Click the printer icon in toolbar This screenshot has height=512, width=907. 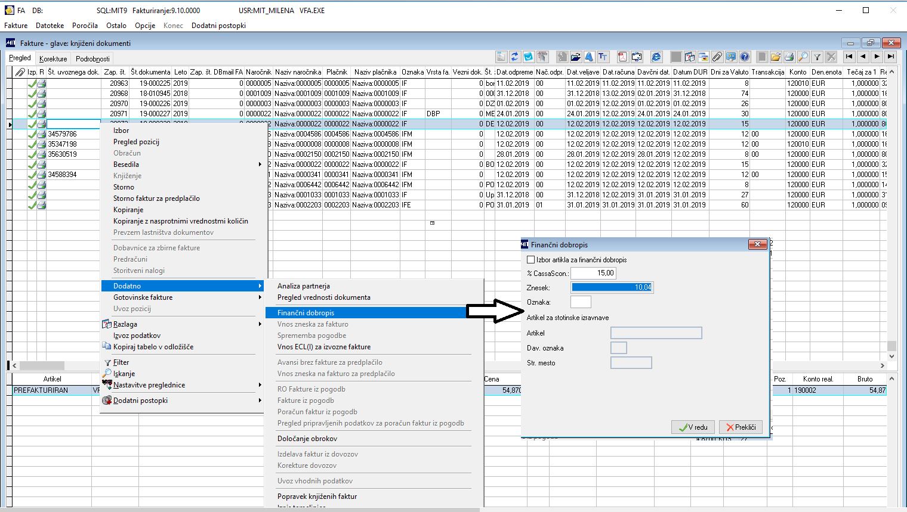[x=789, y=57]
